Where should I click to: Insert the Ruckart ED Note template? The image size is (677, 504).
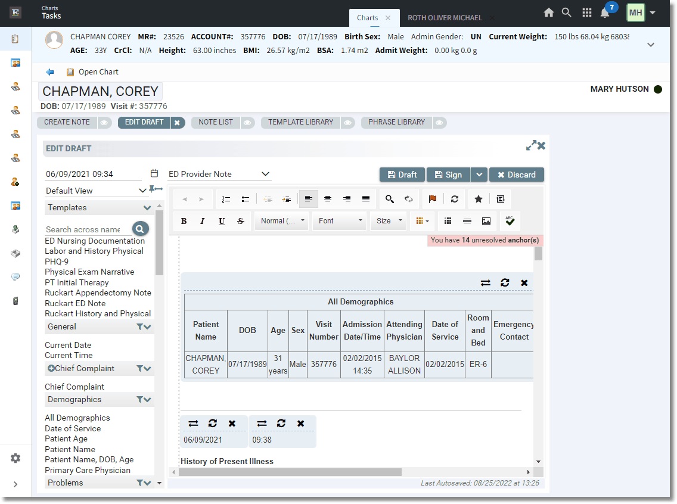75,303
